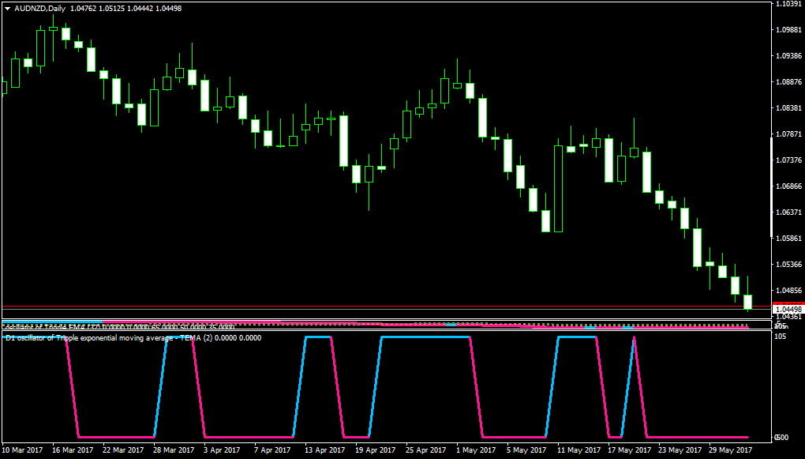Select the 1.04856 price axis label
The width and height of the screenshot is (805, 459).
(789, 291)
